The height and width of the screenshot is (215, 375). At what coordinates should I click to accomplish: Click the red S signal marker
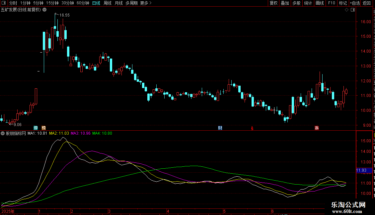coord(252,128)
